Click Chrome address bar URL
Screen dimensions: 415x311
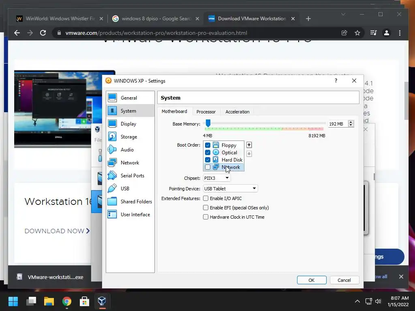[x=156, y=33]
